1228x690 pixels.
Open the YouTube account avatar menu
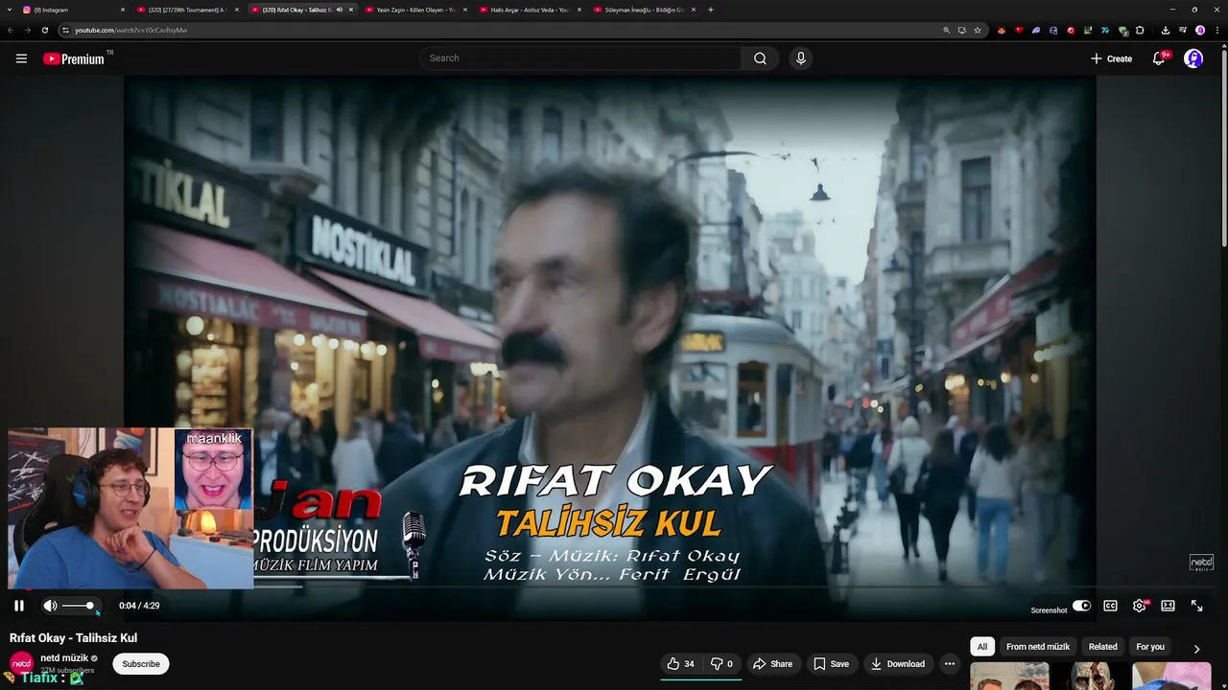(x=1193, y=58)
